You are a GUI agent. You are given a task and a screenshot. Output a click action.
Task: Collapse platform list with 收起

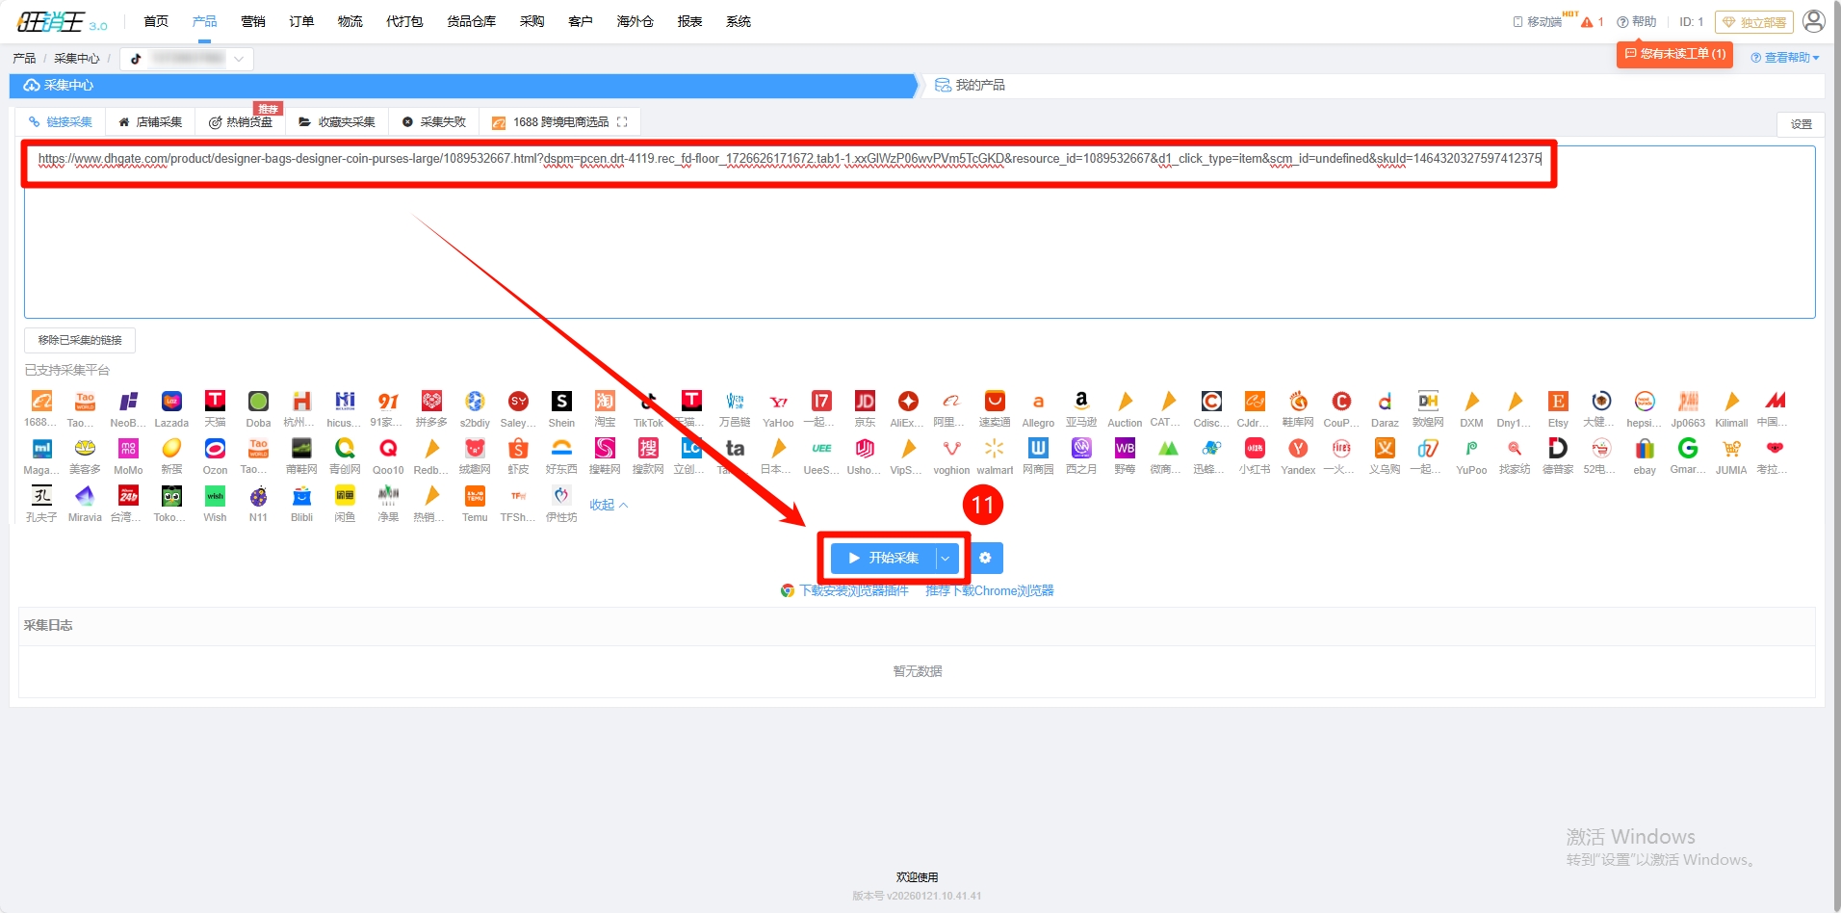pos(609,505)
